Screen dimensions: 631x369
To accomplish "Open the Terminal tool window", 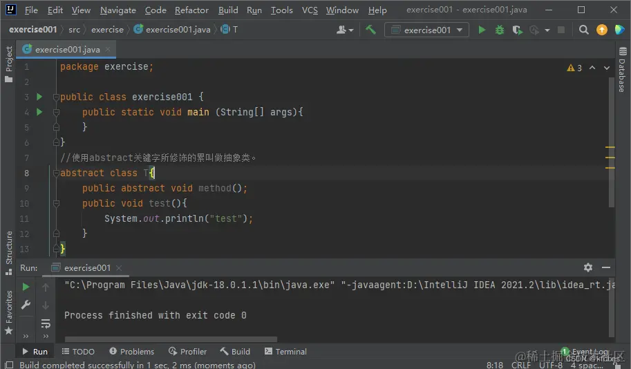I will (285, 351).
